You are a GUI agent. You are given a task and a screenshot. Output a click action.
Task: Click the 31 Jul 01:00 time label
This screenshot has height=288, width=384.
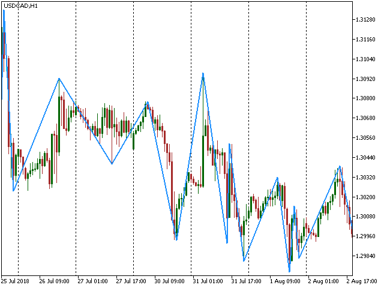pos(208,281)
